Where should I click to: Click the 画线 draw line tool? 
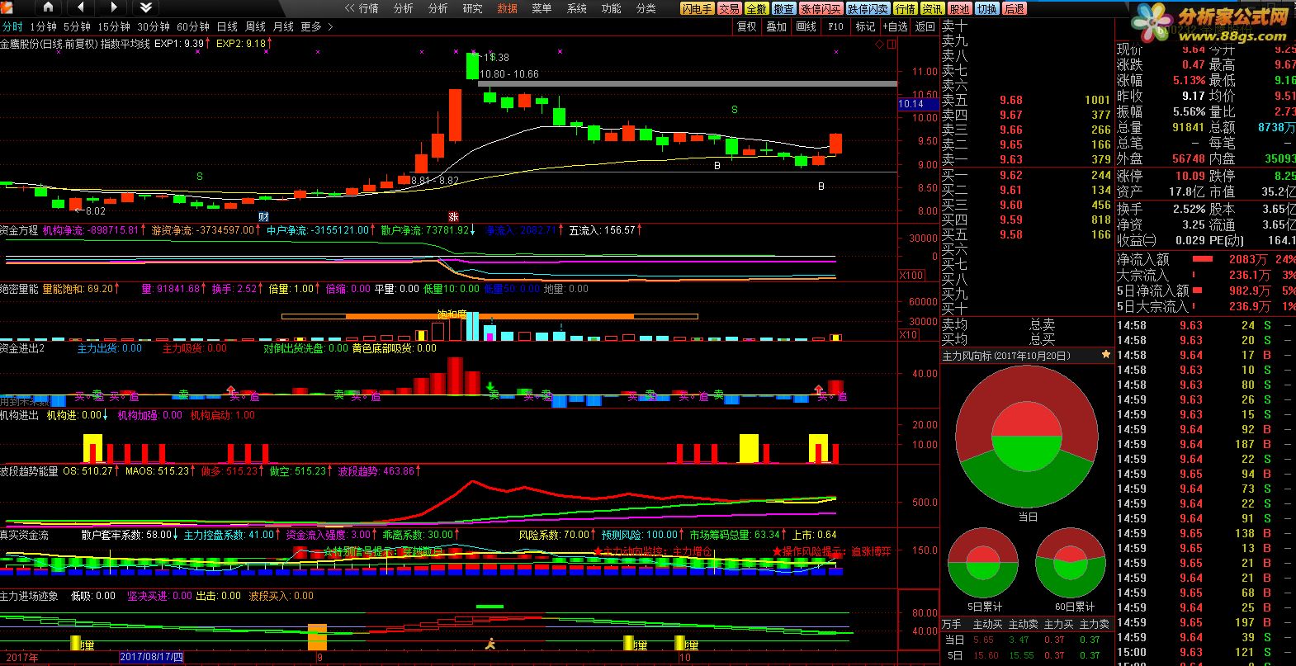click(x=806, y=26)
